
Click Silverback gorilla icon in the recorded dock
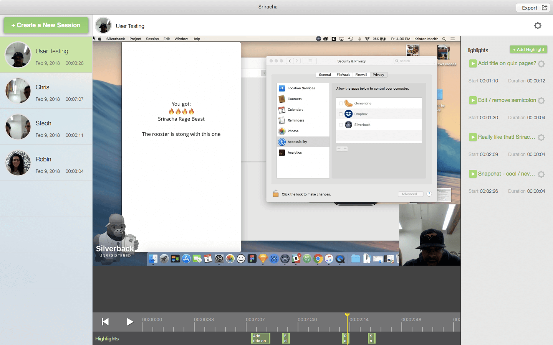tap(285, 259)
